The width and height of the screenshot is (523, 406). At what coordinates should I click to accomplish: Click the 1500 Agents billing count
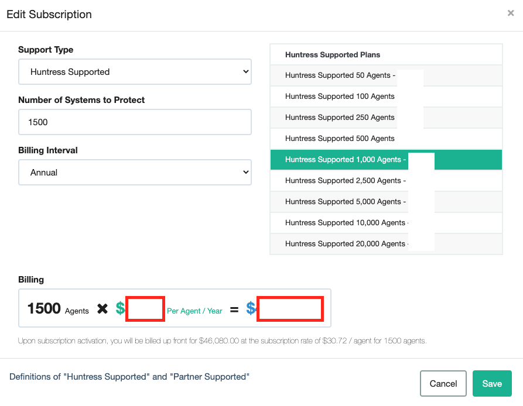58,308
